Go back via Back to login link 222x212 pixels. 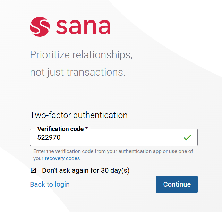[x=50, y=184]
